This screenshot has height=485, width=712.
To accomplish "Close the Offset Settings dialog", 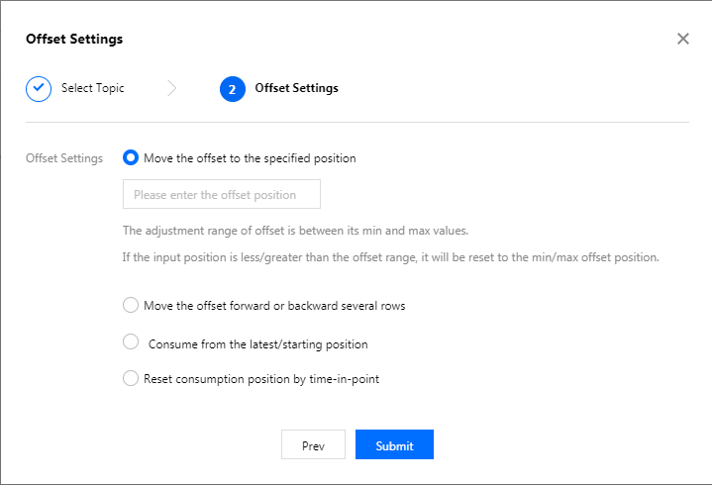I will point(683,39).
